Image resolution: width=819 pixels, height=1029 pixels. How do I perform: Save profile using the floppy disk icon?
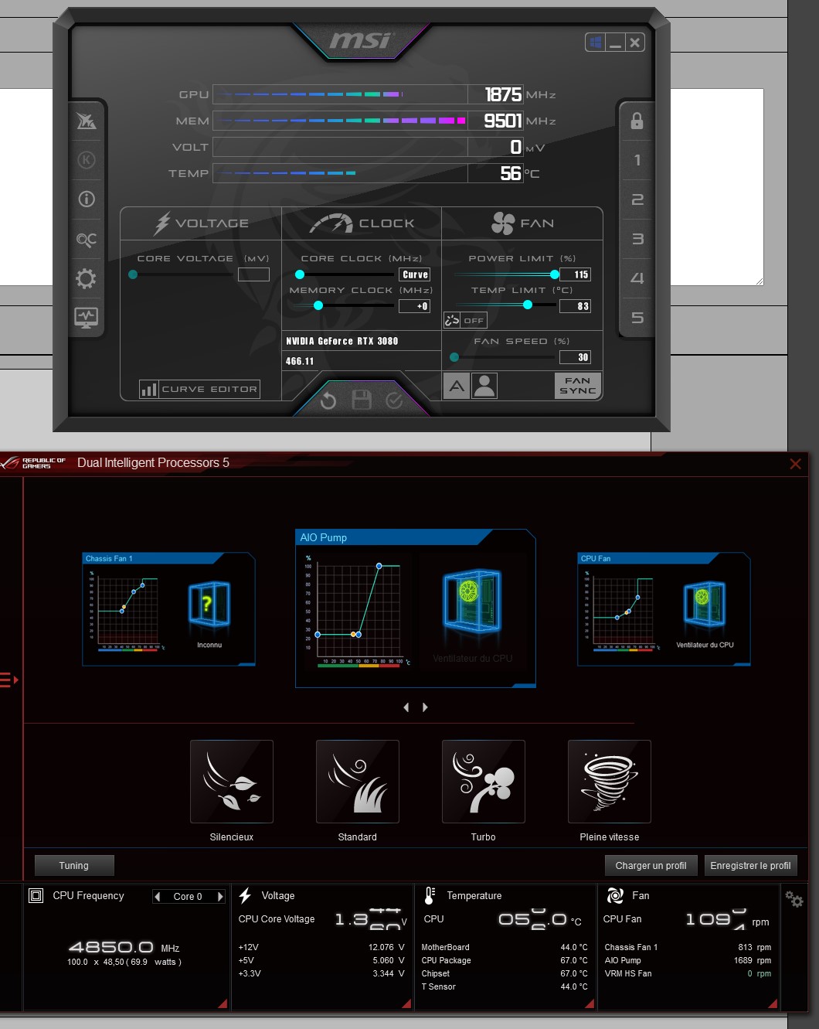point(362,400)
